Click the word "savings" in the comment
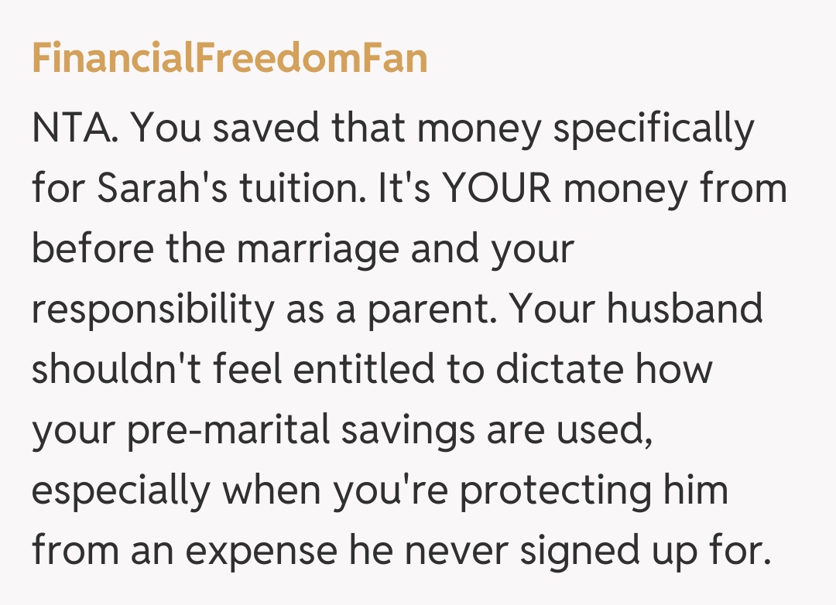The height and width of the screenshot is (605, 836). point(411,431)
